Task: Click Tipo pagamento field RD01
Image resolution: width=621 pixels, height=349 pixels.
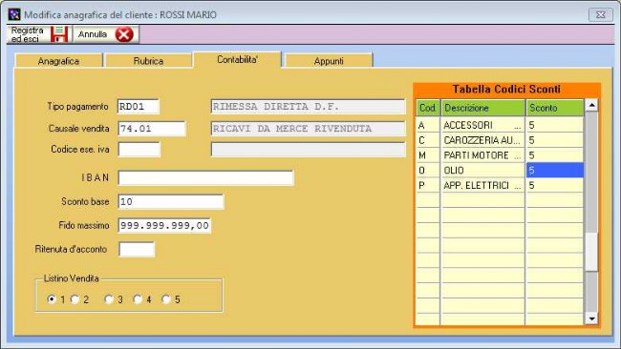Action: [x=139, y=106]
